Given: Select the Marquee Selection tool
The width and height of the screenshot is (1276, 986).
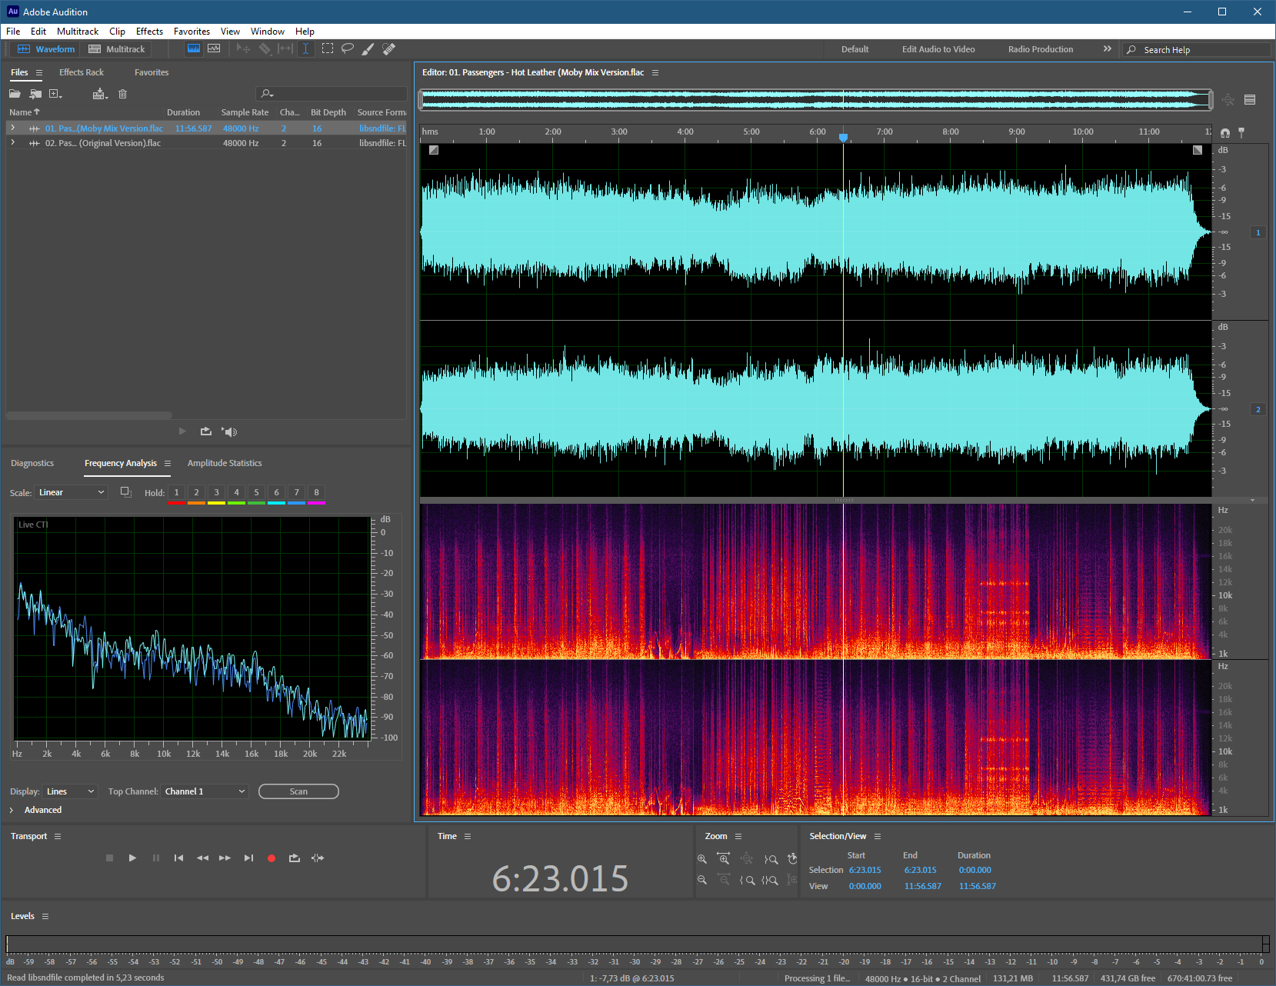Looking at the screenshot, I should tap(328, 48).
